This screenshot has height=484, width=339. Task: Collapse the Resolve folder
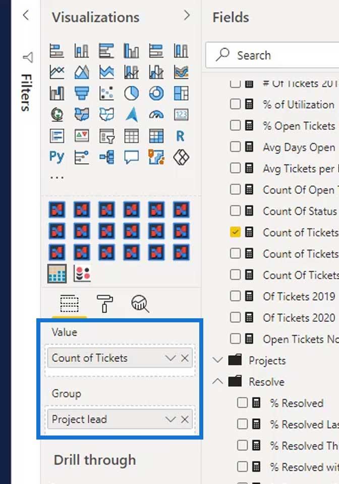click(217, 381)
